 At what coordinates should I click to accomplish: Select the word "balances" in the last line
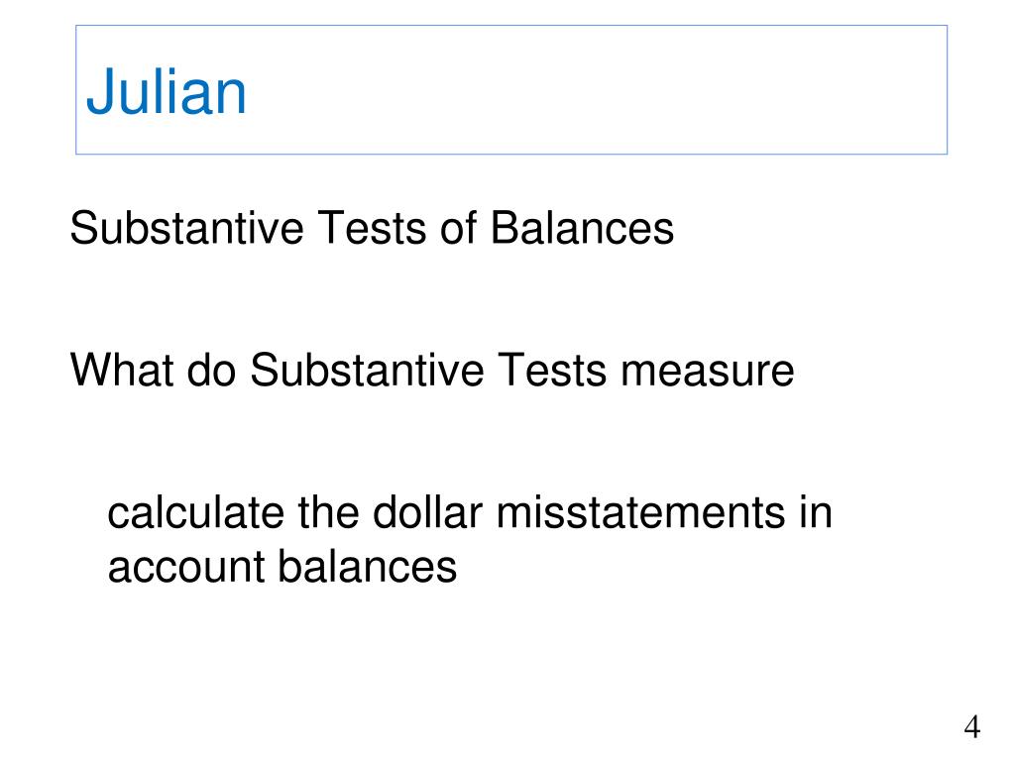pyautogui.click(x=368, y=566)
